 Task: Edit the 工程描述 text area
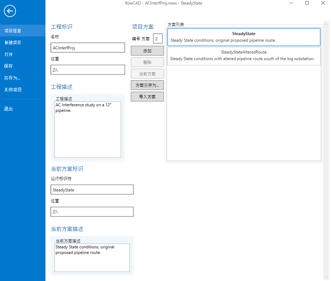click(88, 130)
